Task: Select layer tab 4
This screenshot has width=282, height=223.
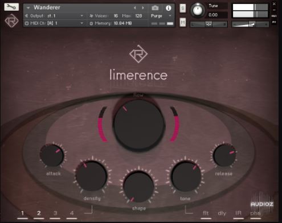Action: (x=72, y=214)
